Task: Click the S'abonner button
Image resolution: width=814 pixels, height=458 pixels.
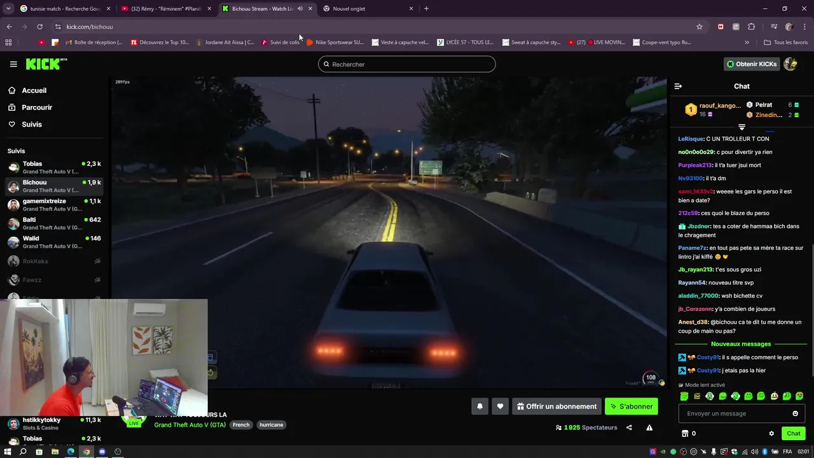Action: coord(631,406)
